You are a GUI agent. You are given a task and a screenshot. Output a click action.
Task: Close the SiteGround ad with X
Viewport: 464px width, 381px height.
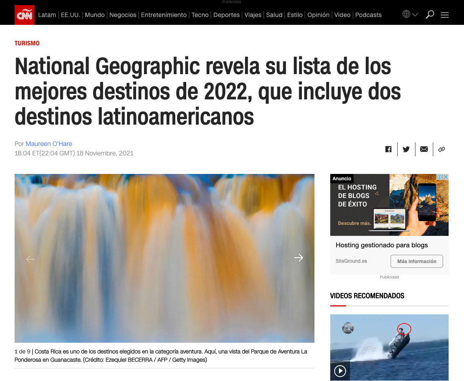tap(446, 177)
